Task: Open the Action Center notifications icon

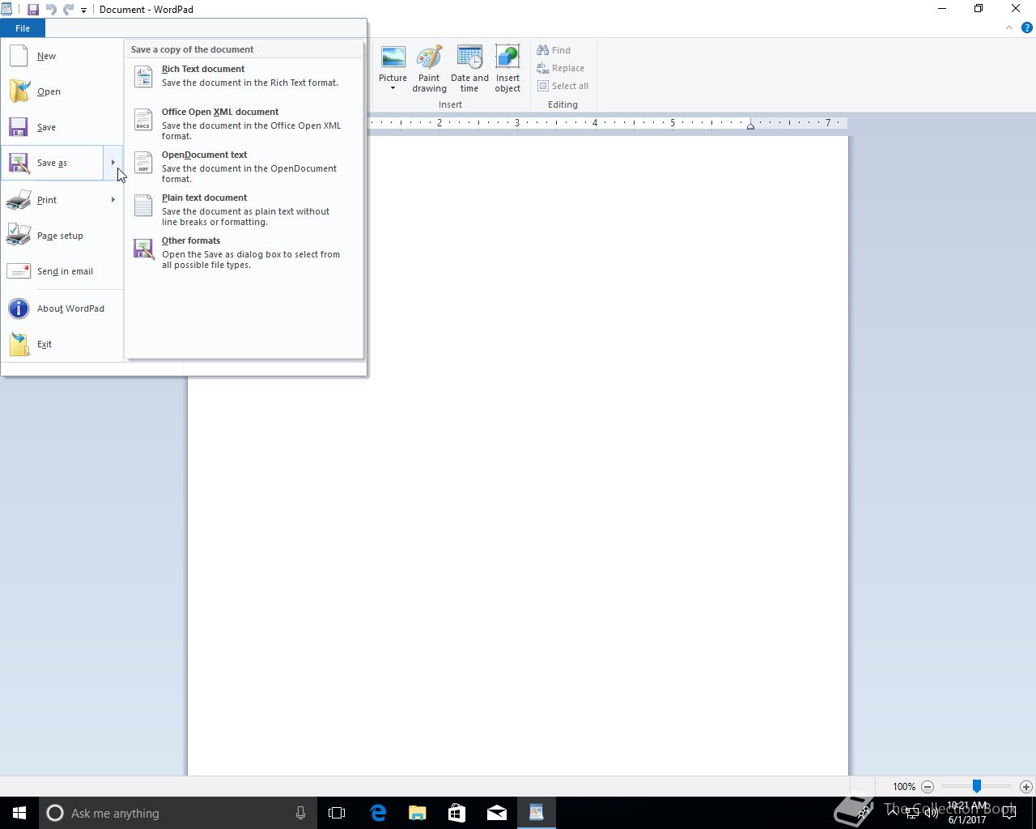Action: point(1009,813)
